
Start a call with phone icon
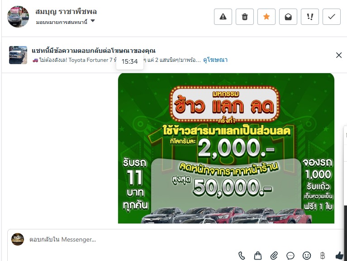point(242,256)
